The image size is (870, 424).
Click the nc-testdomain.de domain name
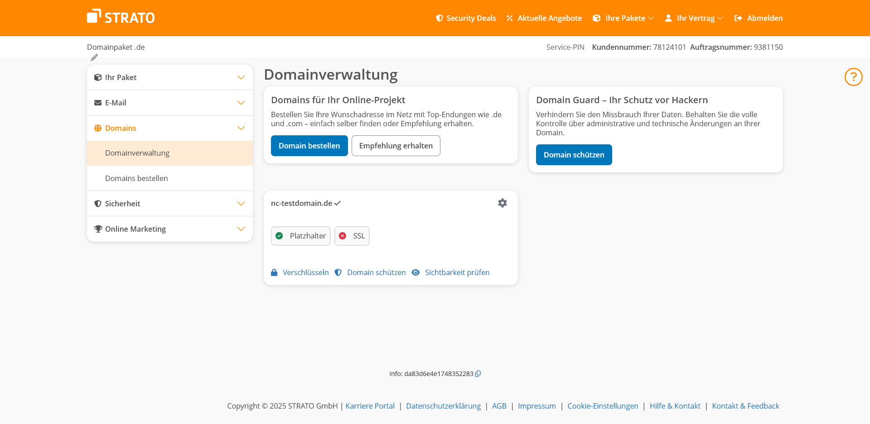tap(302, 203)
